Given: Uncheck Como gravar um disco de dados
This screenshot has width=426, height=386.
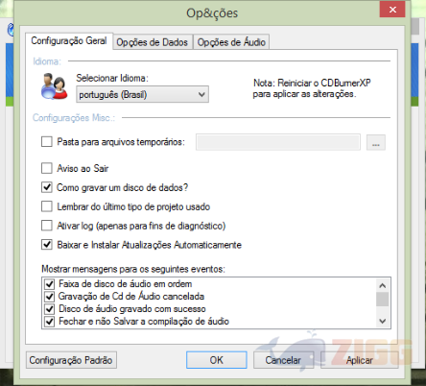Looking at the screenshot, I should click(x=47, y=187).
